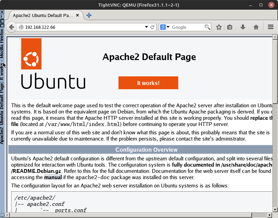Click the Apache2 Default Page heading
The image size is (278, 218).
(x=149, y=57)
